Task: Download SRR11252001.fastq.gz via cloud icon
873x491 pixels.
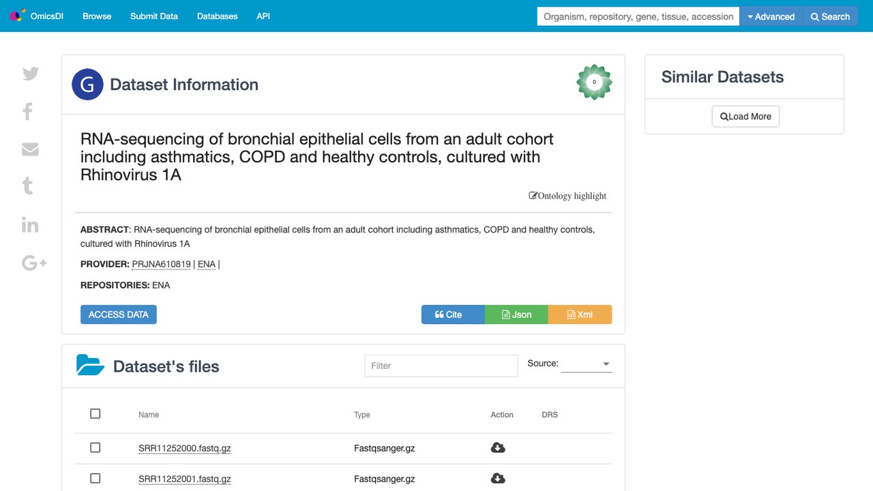Action: pos(498,478)
